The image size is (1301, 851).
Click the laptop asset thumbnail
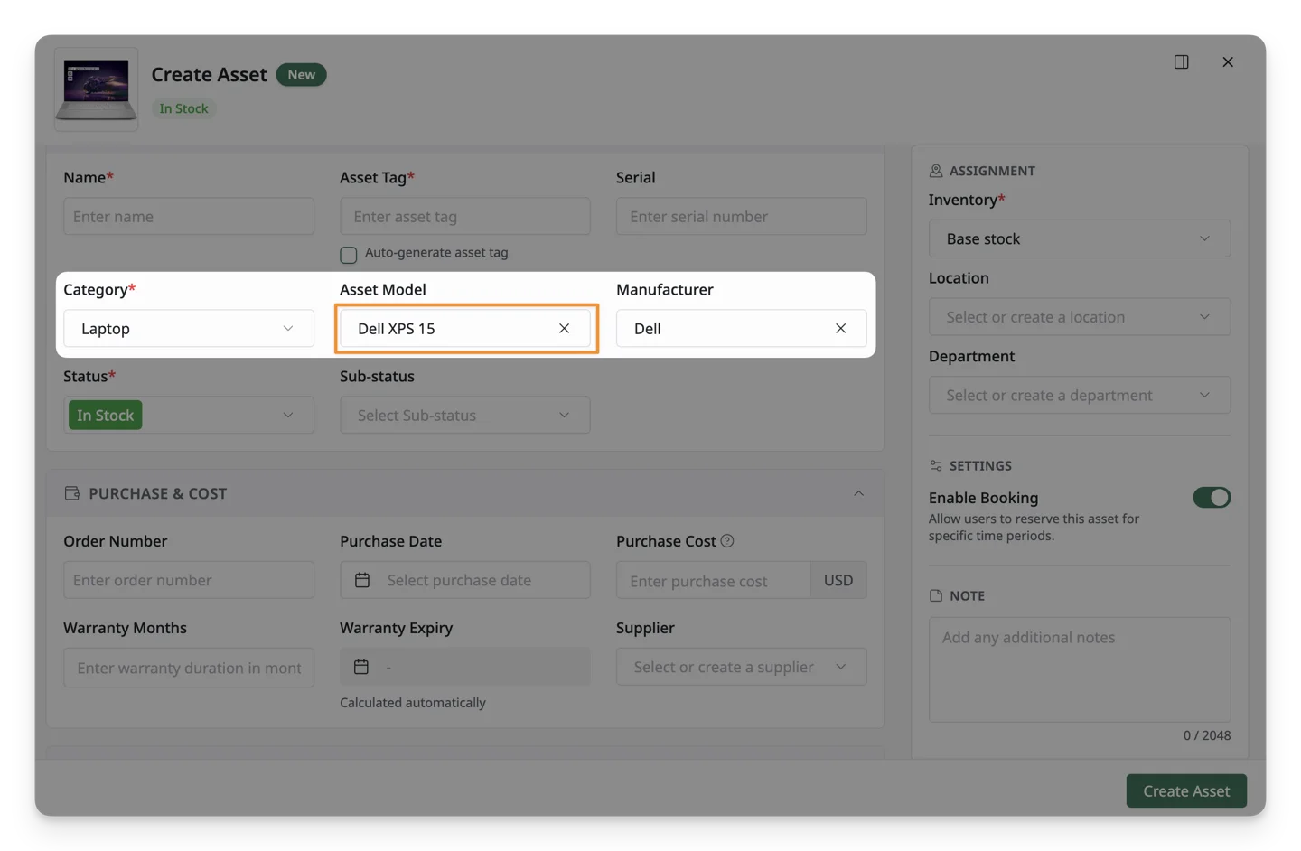96,89
